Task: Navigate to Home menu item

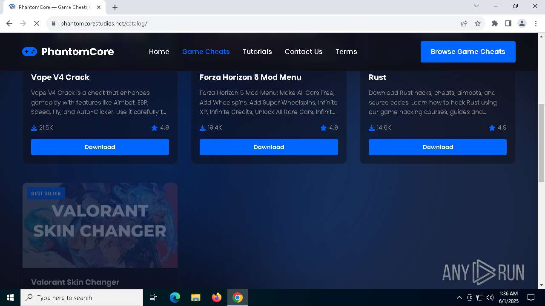Action: (x=159, y=52)
